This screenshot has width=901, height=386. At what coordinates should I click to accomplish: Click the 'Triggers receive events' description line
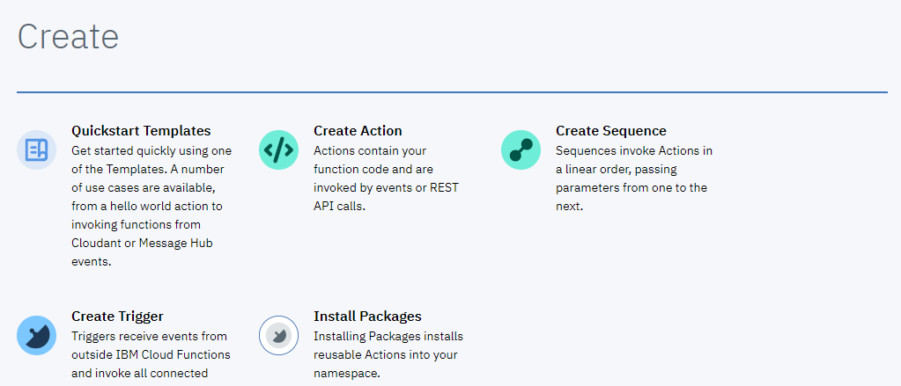pos(149,336)
